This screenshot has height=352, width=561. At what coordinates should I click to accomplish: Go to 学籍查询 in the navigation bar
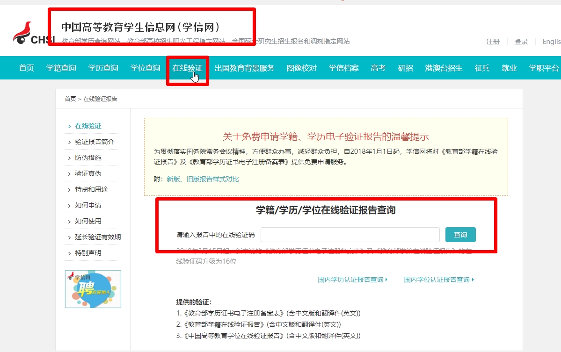coord(61,68)
